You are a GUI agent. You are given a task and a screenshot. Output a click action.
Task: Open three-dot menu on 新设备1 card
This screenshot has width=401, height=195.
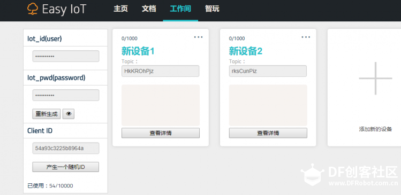point(198,37)
